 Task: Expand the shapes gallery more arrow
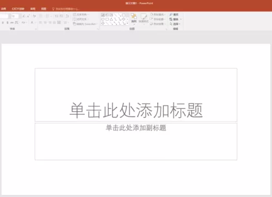[x=127, y=23]
